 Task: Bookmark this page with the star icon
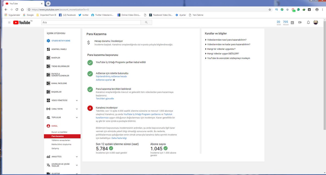pos(270,9)
